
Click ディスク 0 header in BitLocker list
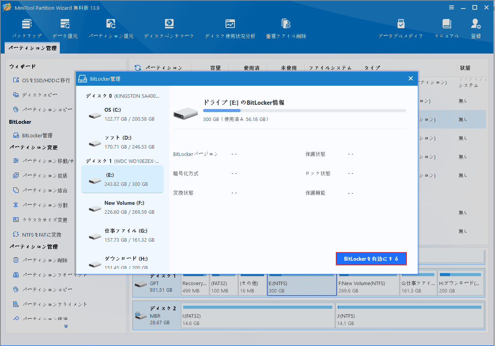[x=122, y=96]
